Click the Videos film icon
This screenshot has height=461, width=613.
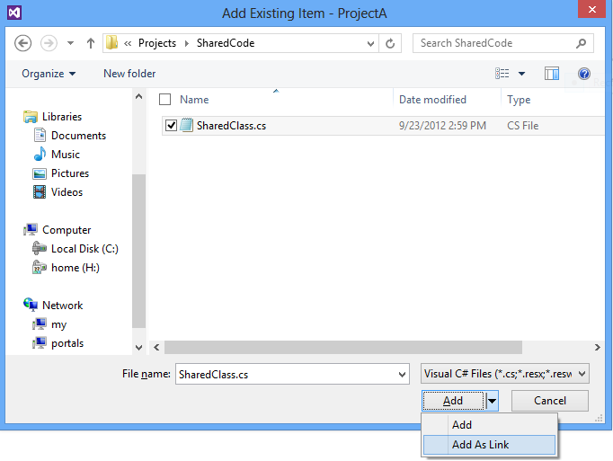[40, 191]
